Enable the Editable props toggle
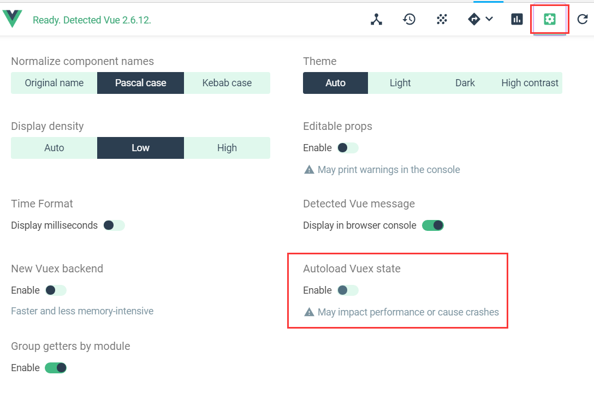The height and width of the screenshot is (411, 594). pos(348,148)
